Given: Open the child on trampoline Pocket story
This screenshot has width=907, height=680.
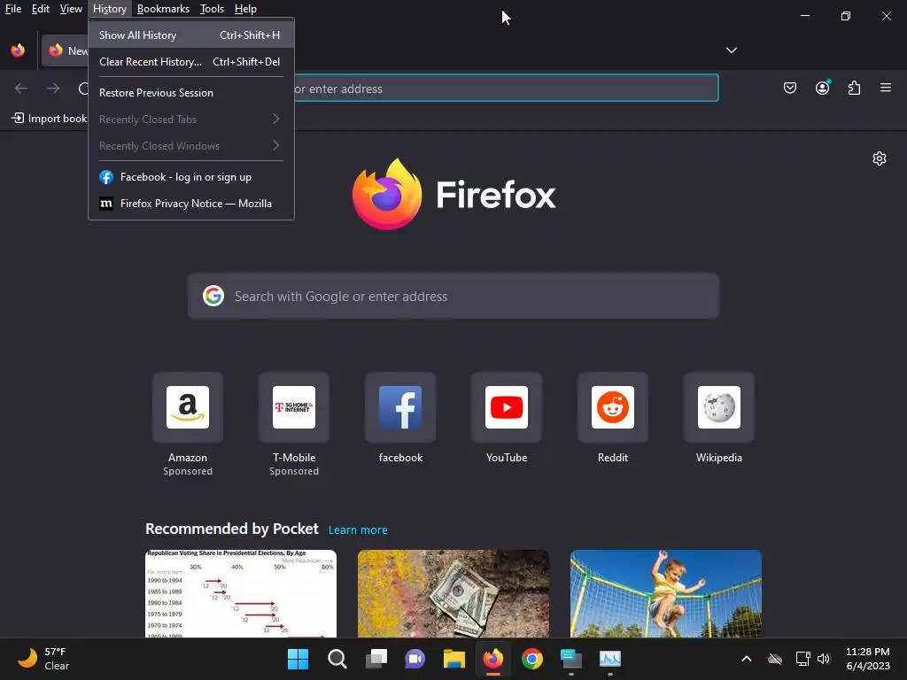Looking at the screenshot, I should pyautogui.click(x=666, y=594).
